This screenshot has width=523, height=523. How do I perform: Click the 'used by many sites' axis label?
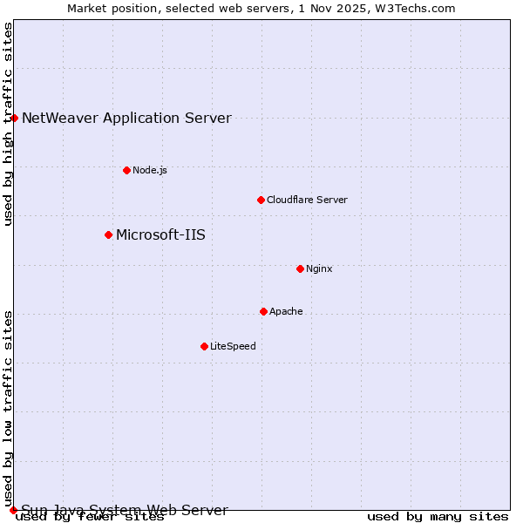point(438,516)
